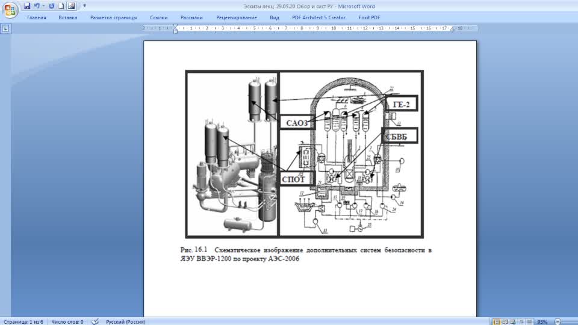The width and height of the screenshot is (578, 325).
Task: Open the undo history dropdown arrow
Action: [x=43, y=6]
